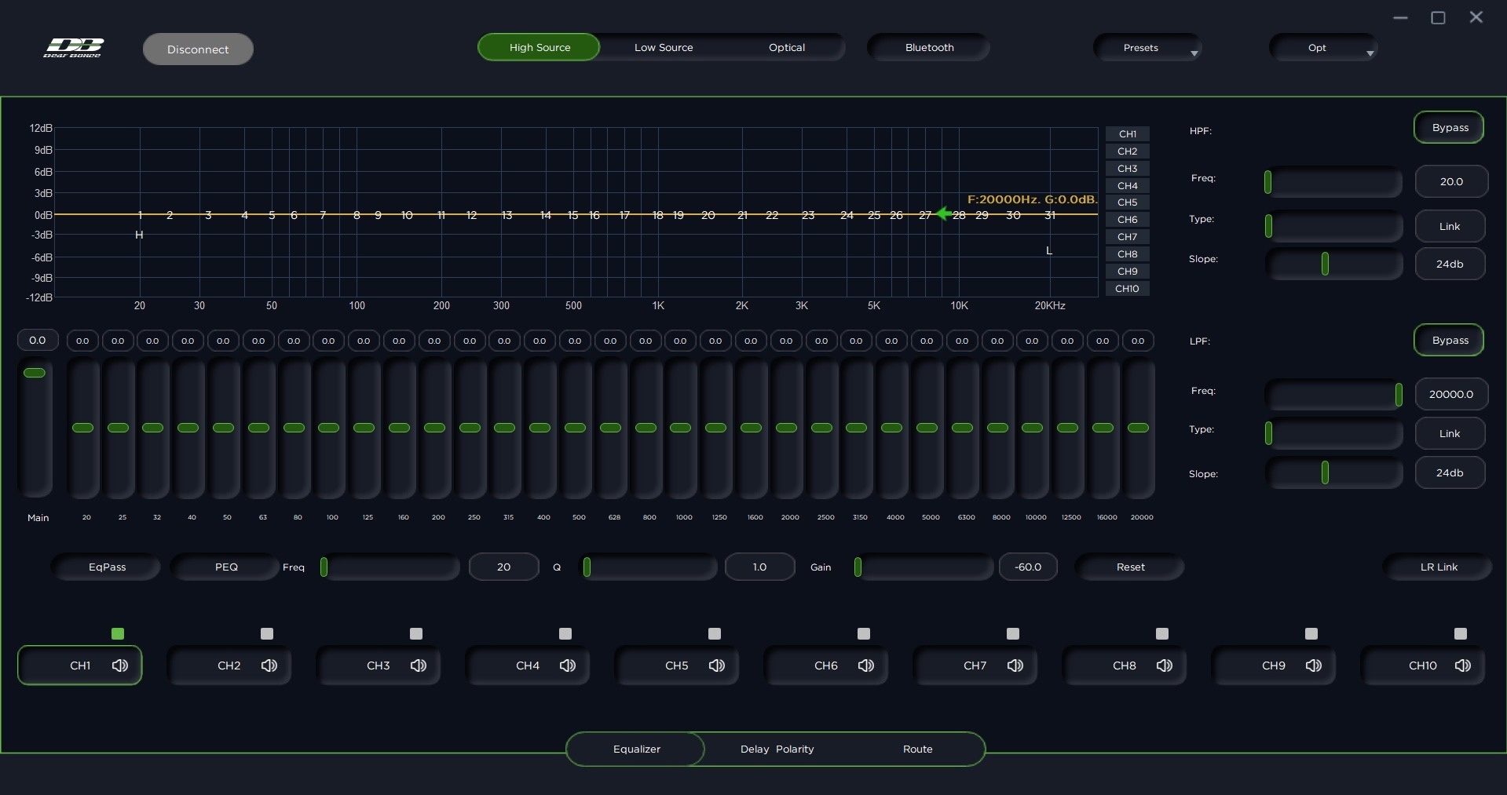Image resolution: width=1507 pixels, height=795 pixels.
Task: Toggle the CH7 speaker icon
Action: pyautogui.click(x=1015, y=666)
